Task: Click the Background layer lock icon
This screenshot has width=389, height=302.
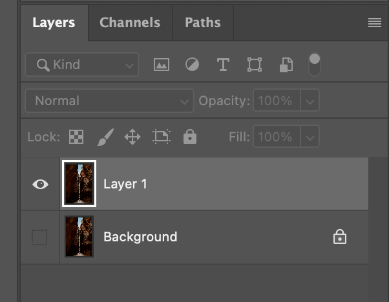Action: coord(340,237)
